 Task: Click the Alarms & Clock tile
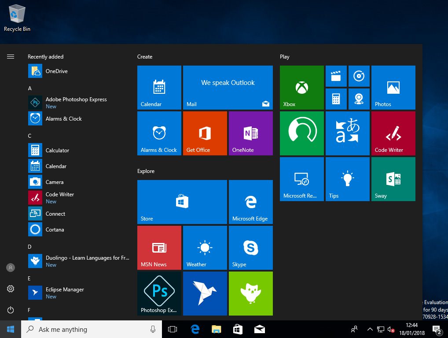[x=159, y=133]
